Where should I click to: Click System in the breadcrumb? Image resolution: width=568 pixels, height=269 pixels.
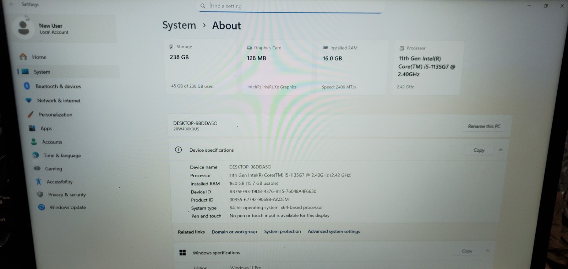pos(179,25)
